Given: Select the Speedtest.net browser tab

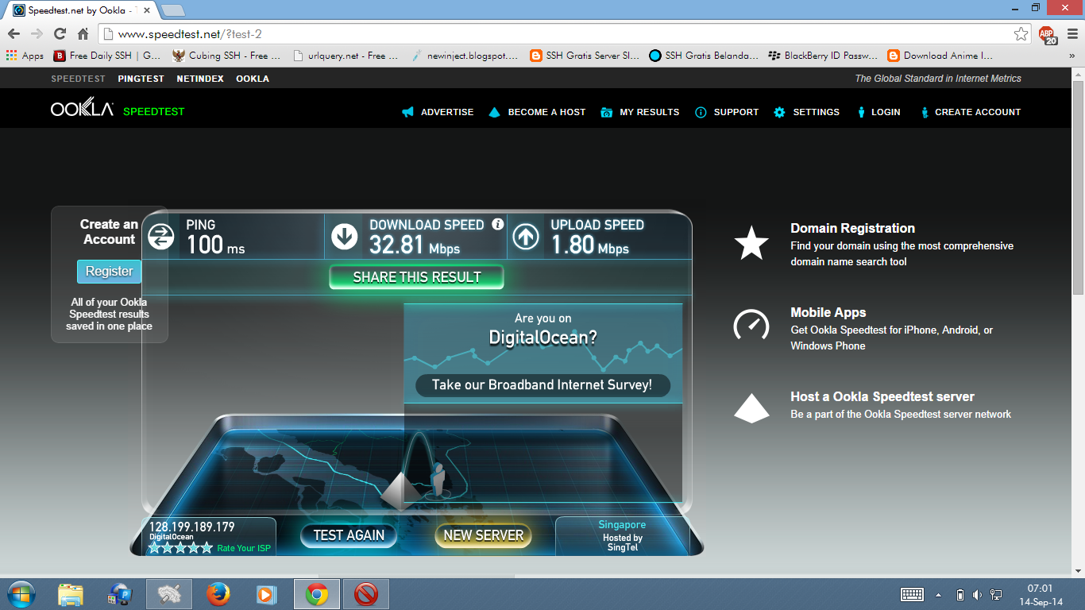Looking at the screenshot, I should tap(82, 10).
